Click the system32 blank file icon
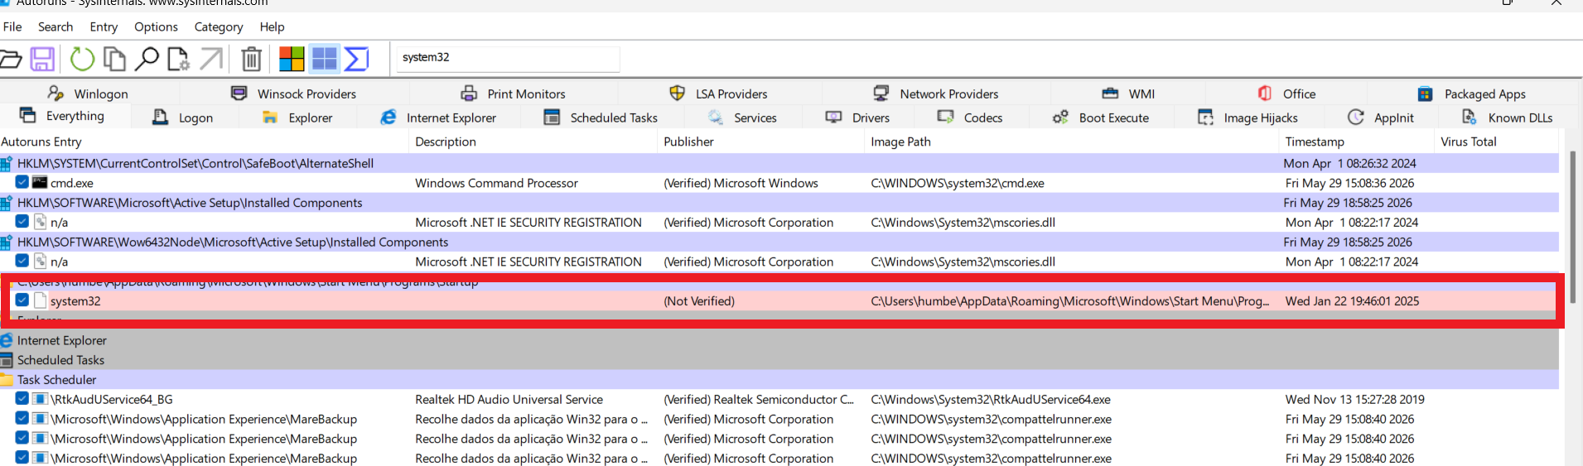This screenshot has width=1583, height=466. [40, 300]
